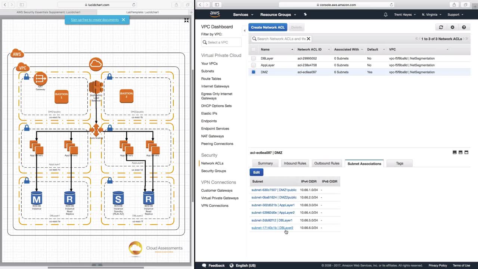Check the DBLayer ACL row checkbox
The height and width of the screenshot is (269, 478).
click(254, 58)
